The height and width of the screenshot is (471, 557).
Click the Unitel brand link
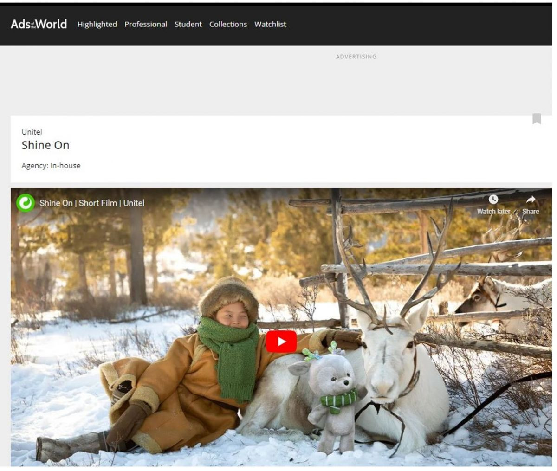[32, 132]
